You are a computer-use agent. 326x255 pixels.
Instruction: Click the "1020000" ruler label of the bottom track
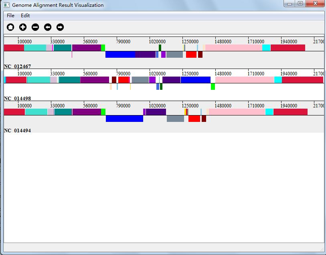pyautogui.click(x=157, y=105)
